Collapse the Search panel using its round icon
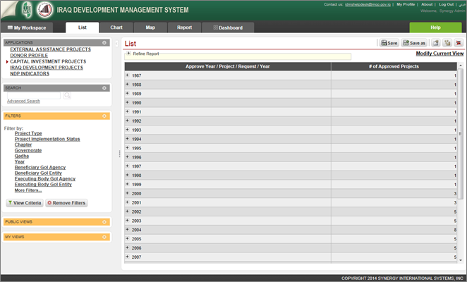 pos(104,88)
